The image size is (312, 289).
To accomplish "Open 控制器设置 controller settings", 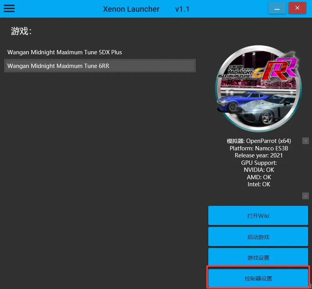I will [x=258, y=278].
